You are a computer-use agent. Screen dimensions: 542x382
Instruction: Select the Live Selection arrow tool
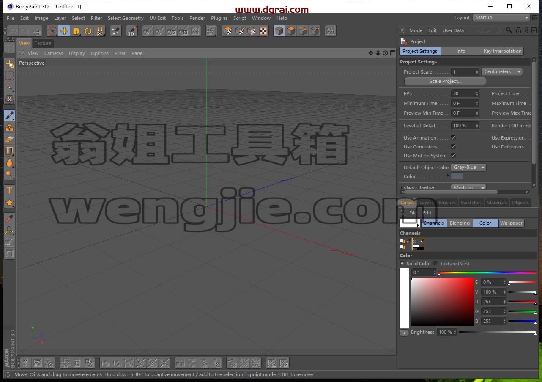tap(52, 31)
